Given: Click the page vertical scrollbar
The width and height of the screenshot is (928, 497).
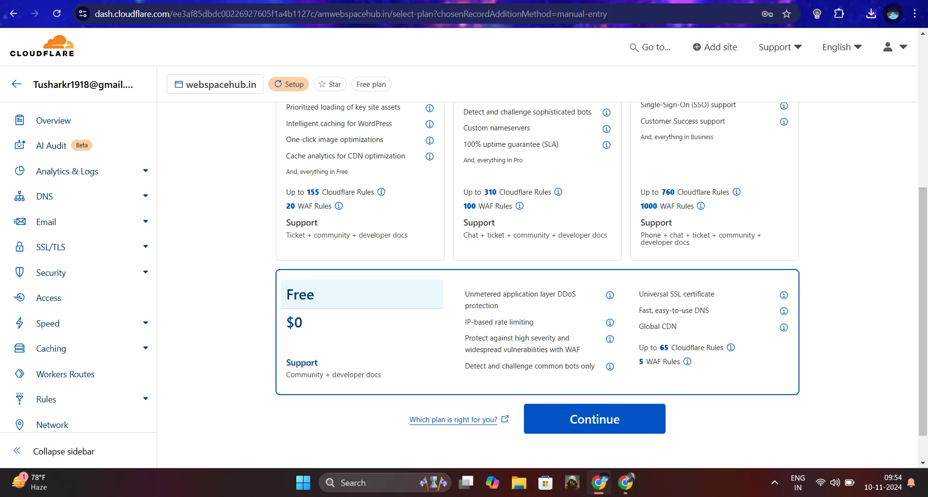Looking at the screenshot, I should coord(923,311).
